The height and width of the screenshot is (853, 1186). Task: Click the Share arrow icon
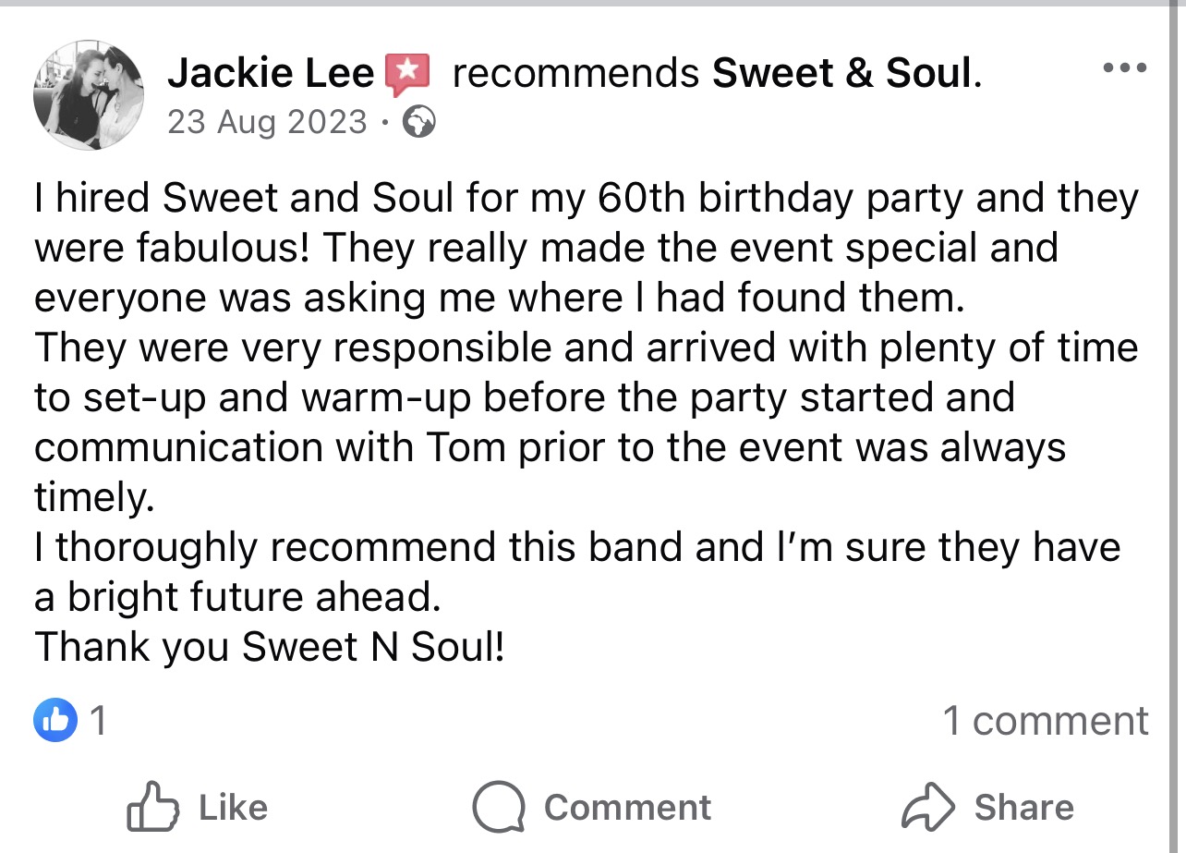926,808
